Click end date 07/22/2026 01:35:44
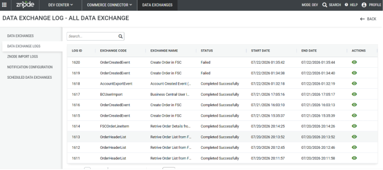This screenshot has height=170, width=383. click(x=318, y=62)
